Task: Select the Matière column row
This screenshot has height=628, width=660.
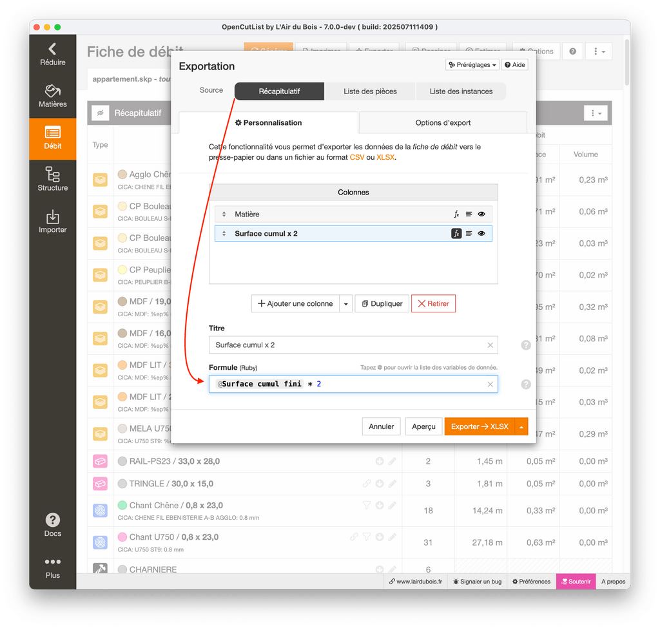Action: click(354, 214)
